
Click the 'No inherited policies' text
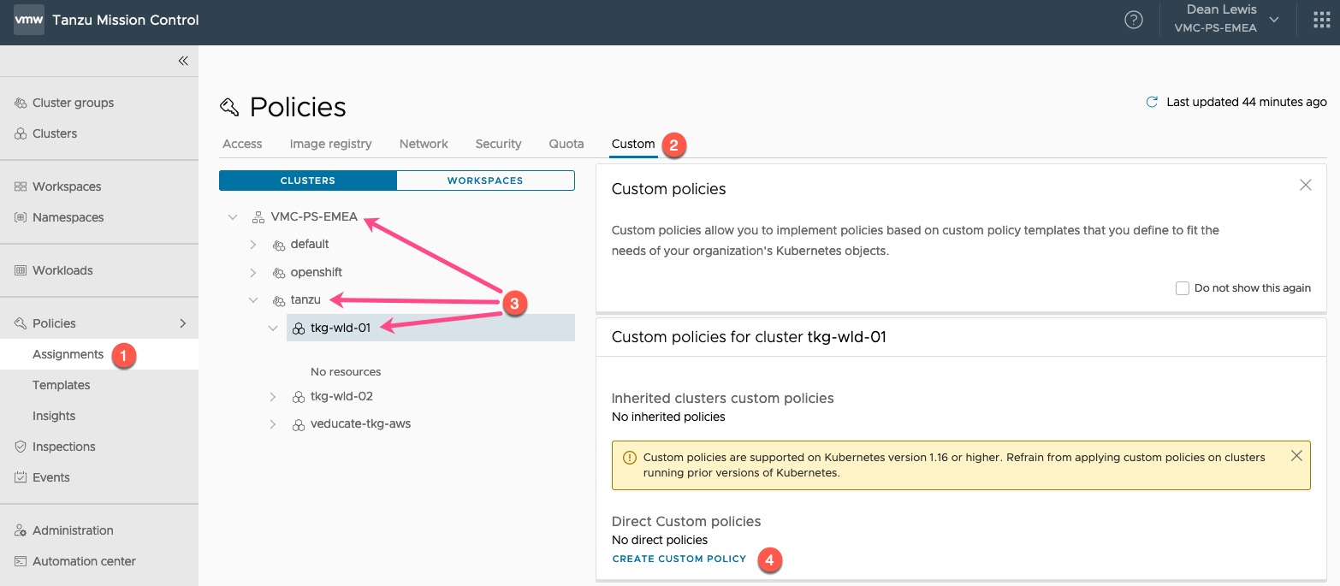pos(668,417)
